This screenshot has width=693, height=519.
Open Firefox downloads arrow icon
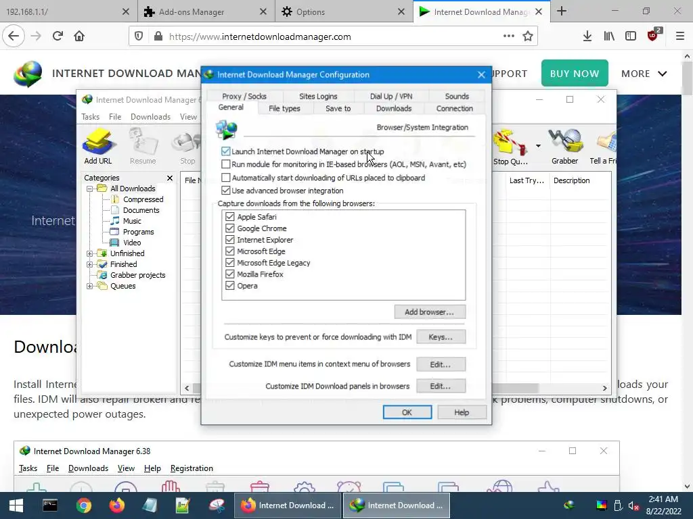tap(587, 36)
